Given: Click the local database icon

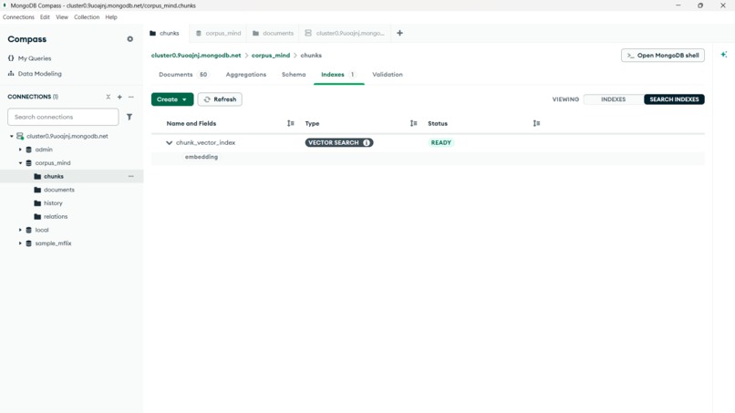Looking at the screenshot, I should coord(28,230).
